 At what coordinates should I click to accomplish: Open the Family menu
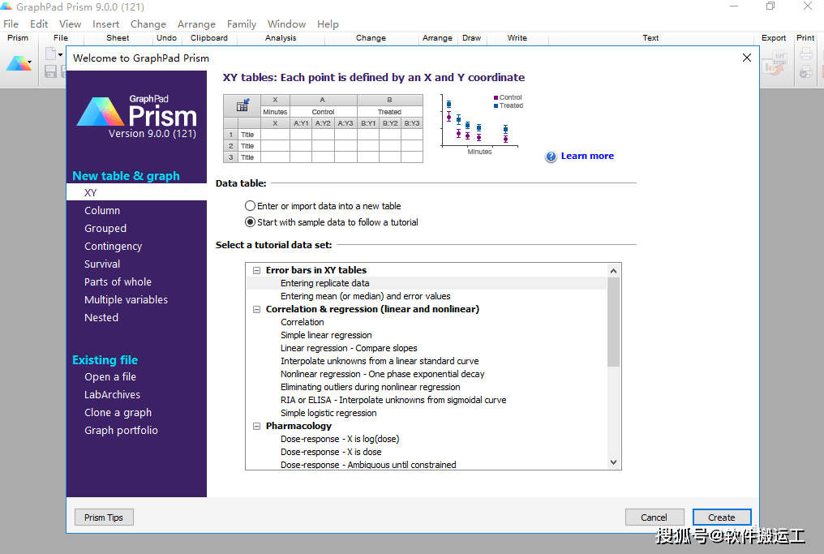point(242,24)
